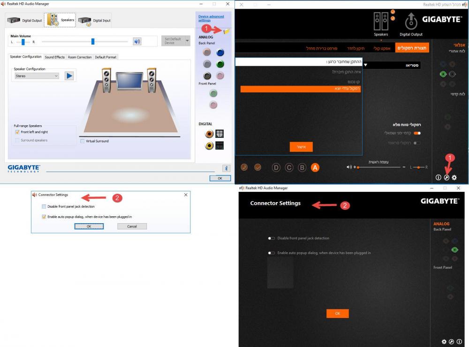
Task: Switch to the Digital Input tab
Action: point(95,20)
